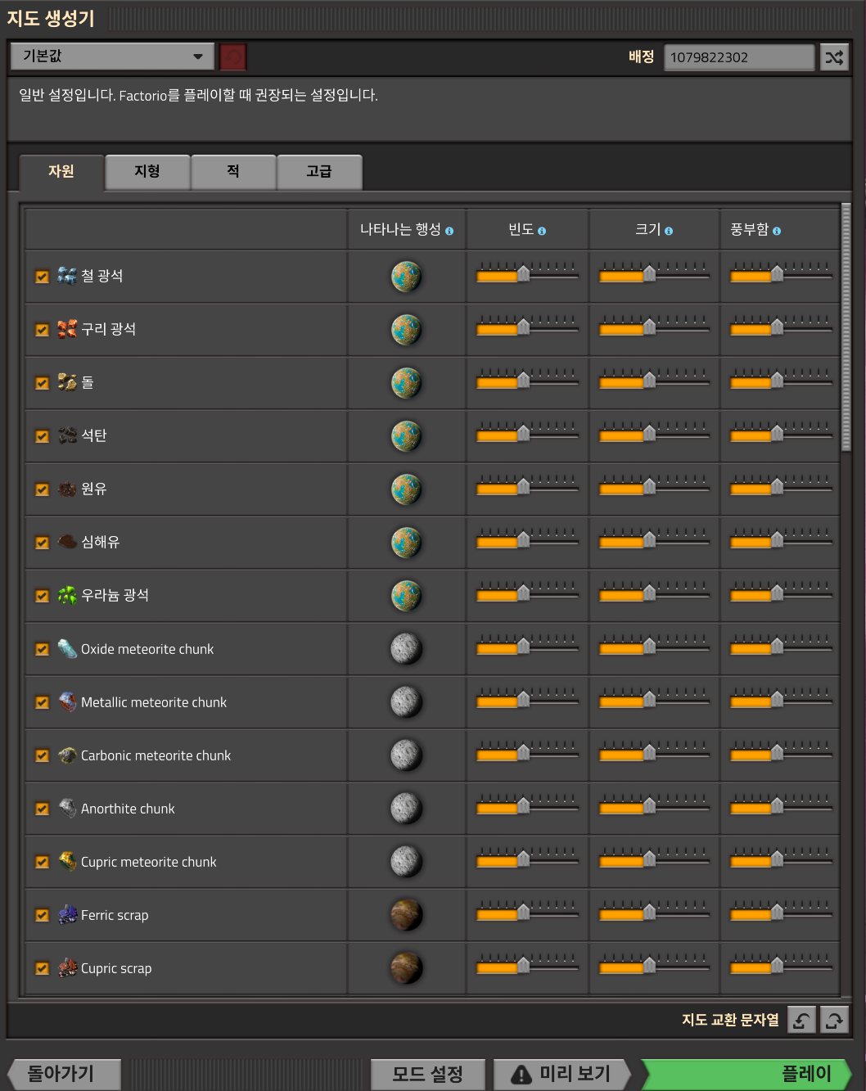Open the 고급 tab
Viewport: 866px width, 1091px height.
point(319,172)
